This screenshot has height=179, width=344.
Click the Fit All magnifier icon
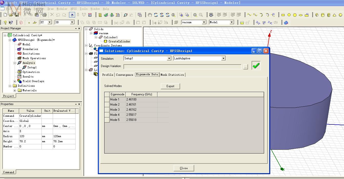pos(195,15)
